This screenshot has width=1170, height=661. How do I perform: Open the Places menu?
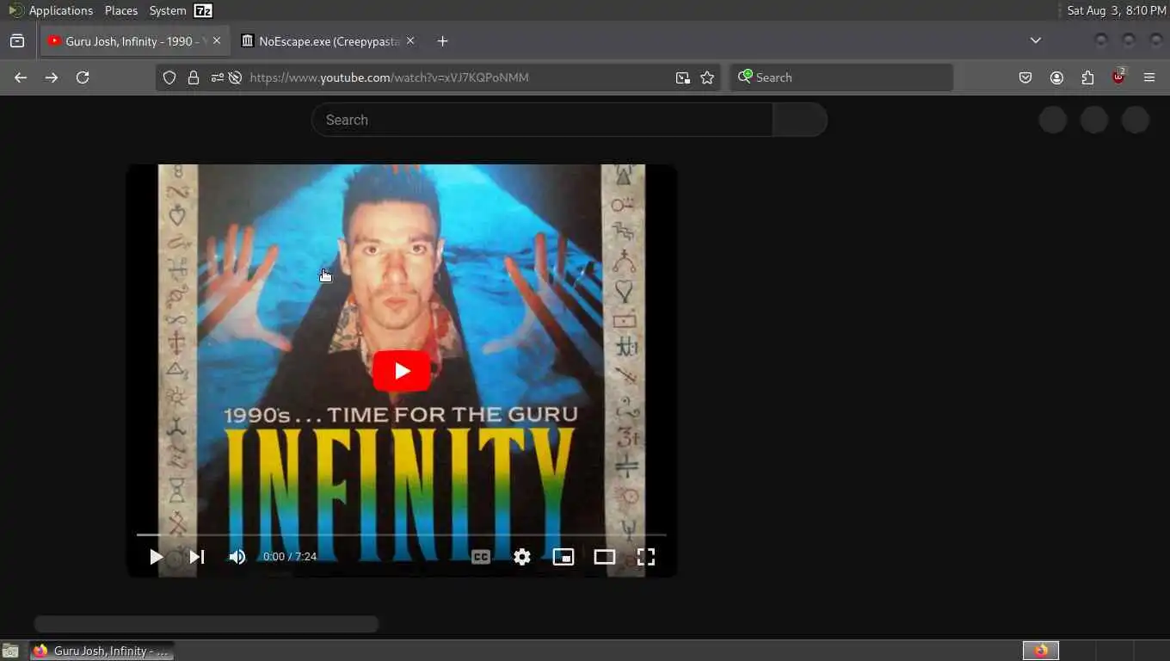point(121,10)
